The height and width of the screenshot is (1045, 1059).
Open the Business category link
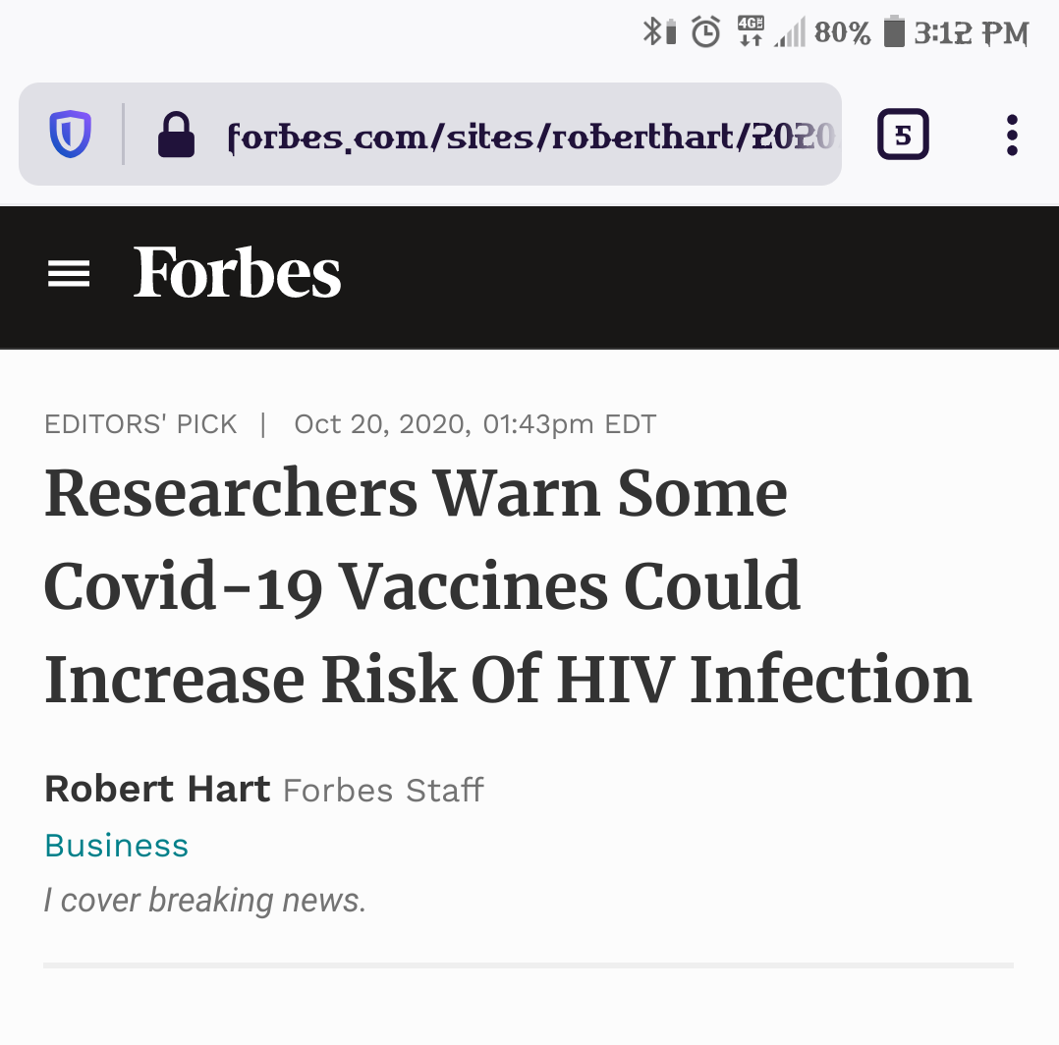point(116,846)
